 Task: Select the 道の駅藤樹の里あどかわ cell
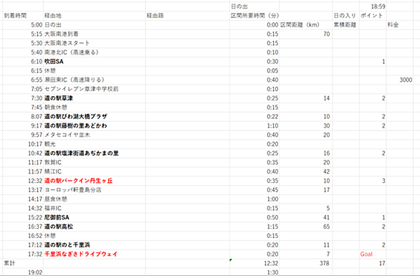(95, 125)
